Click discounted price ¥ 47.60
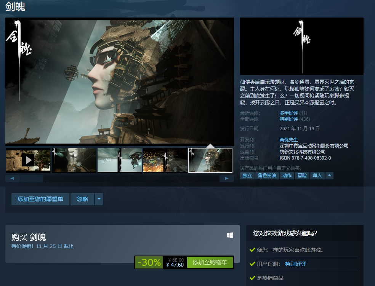Image resolution: width=375 pixels, height=286 pixels. (175, 265)
